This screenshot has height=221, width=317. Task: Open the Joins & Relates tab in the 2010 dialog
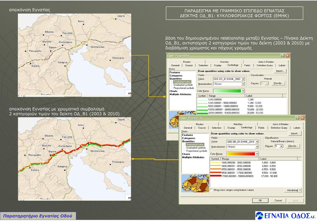(x=280, y=124)
